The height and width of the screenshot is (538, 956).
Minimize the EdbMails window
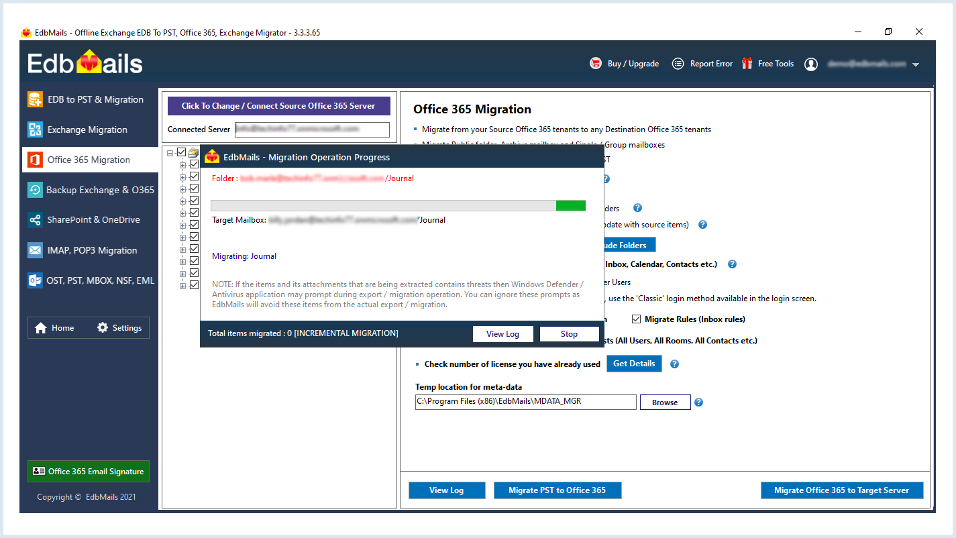point(858,32)
